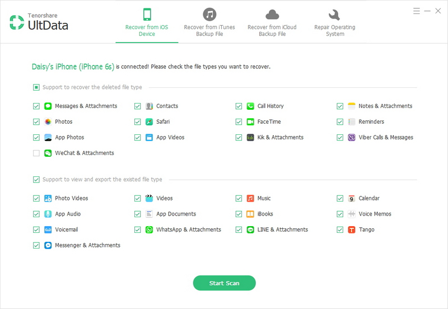The image size is (448, 309).
Task: Click the Videos clapperboard icon
Action: click(x=149, y=199)
